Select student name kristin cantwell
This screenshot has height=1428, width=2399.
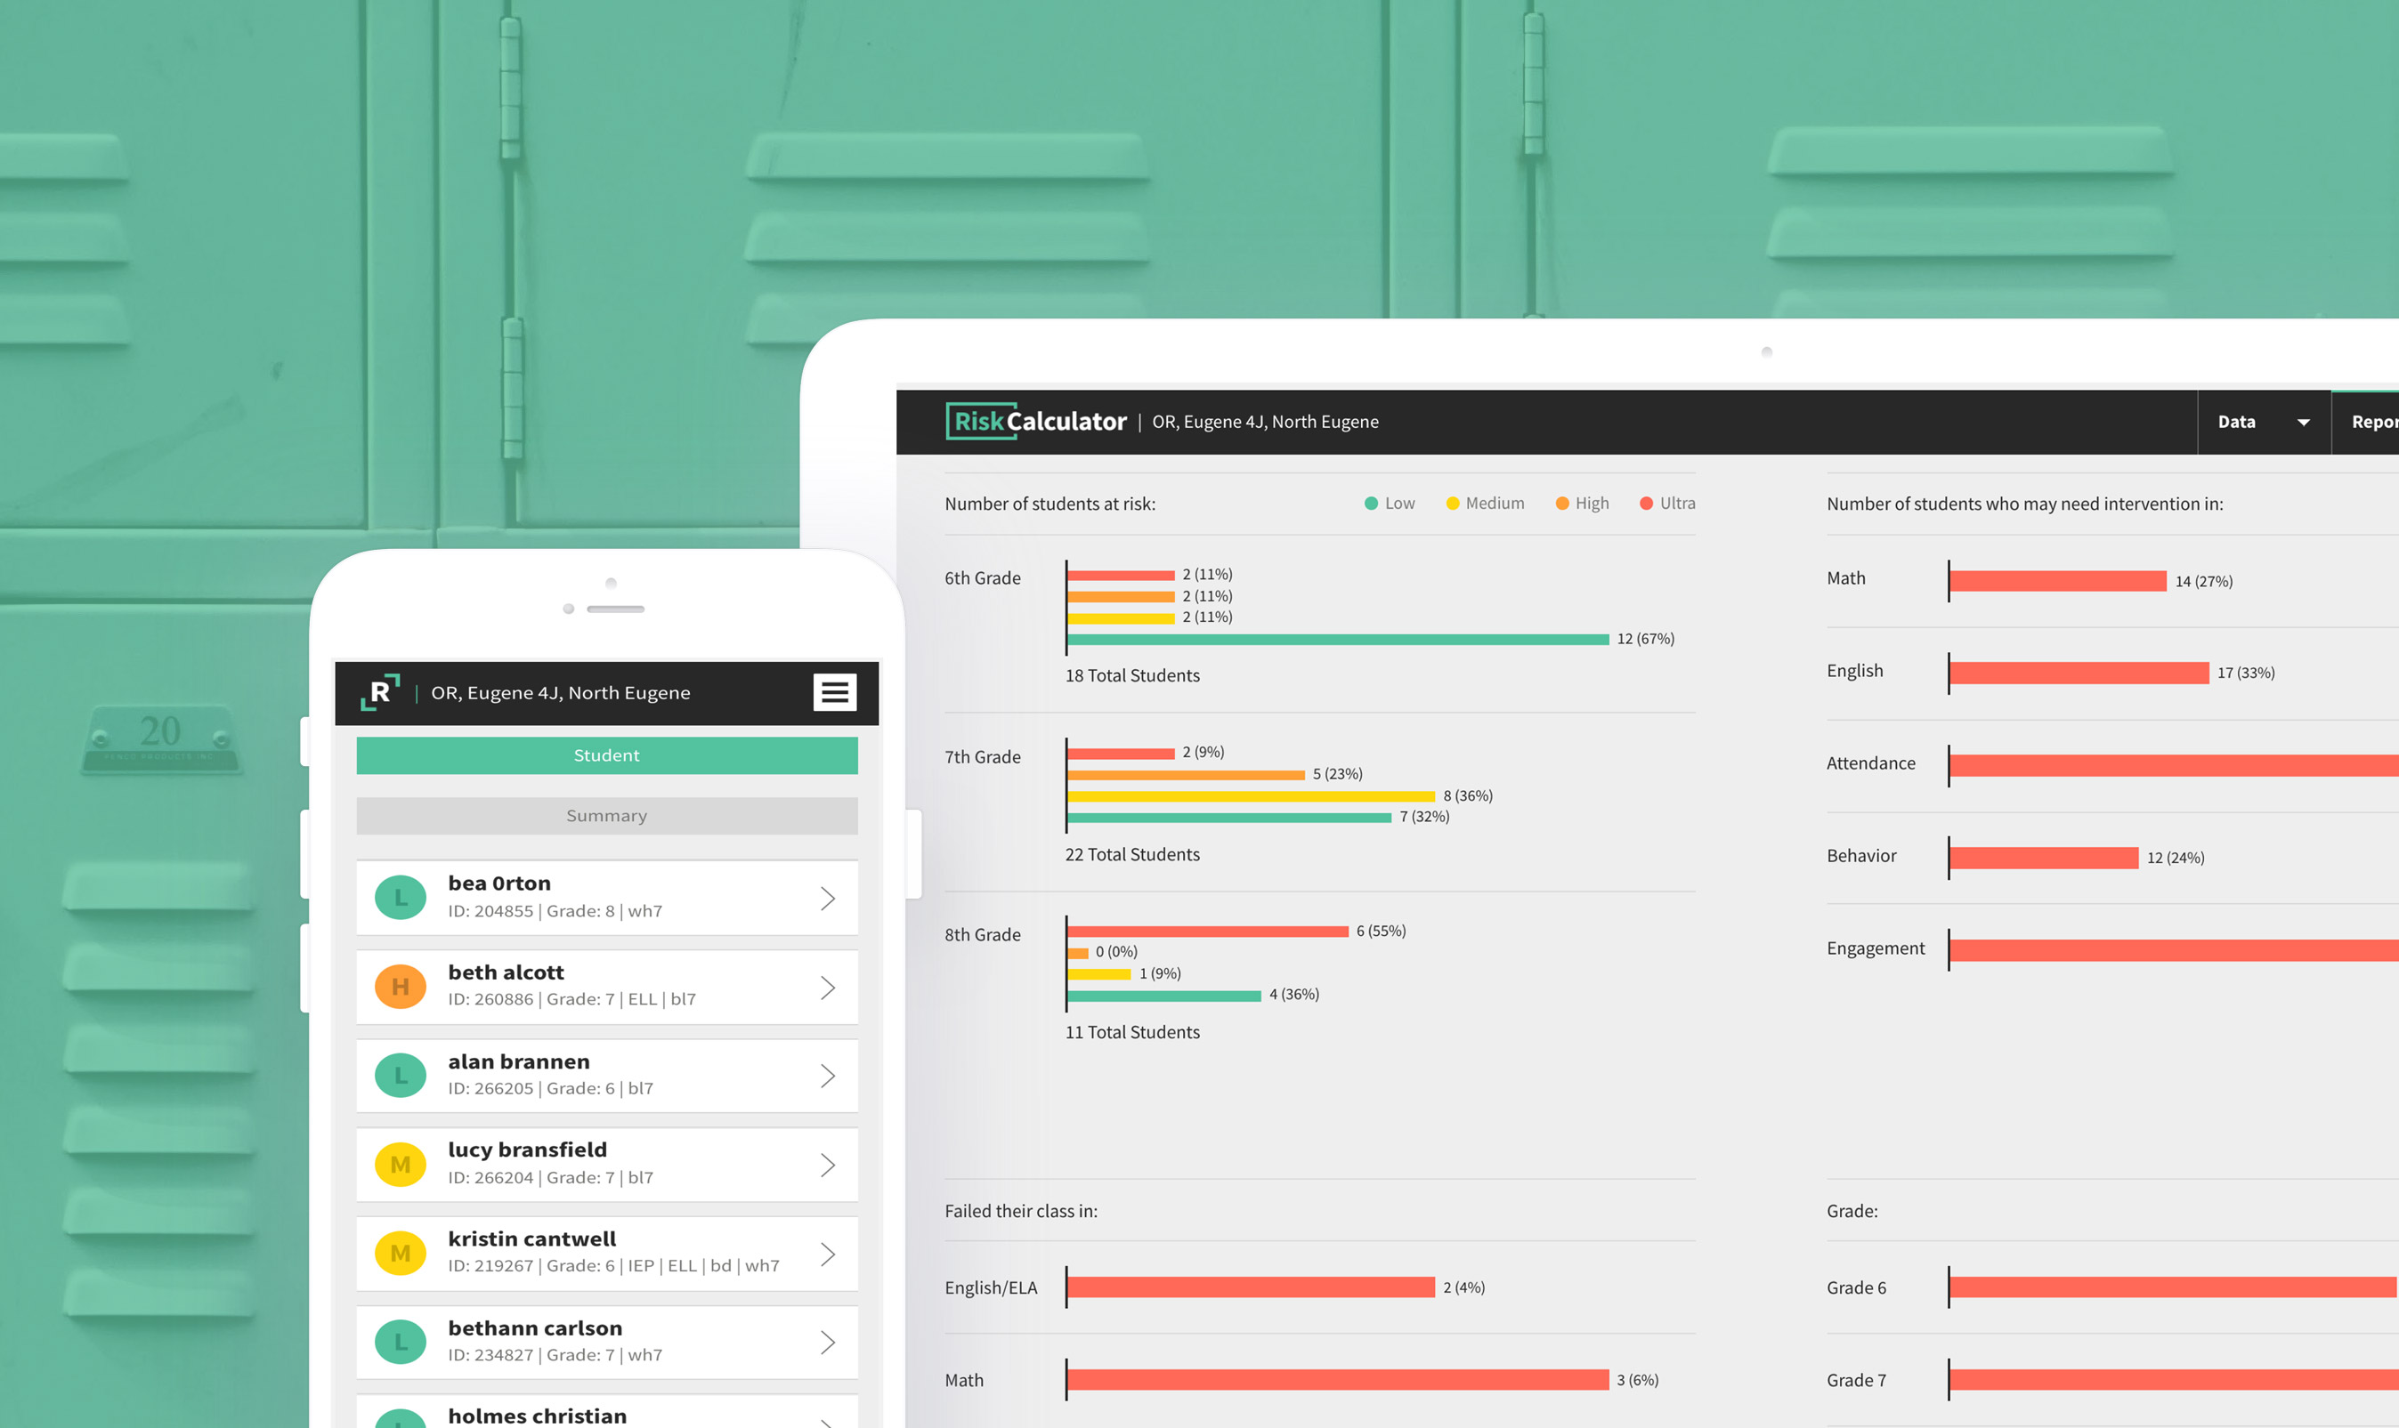pos(532,1238)
